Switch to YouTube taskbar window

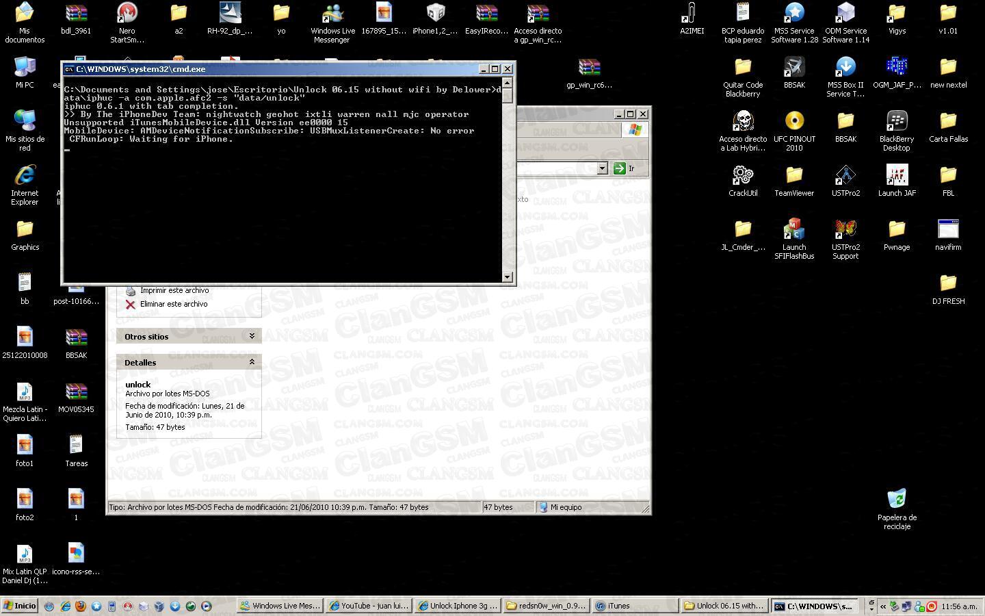coord(369,606)
